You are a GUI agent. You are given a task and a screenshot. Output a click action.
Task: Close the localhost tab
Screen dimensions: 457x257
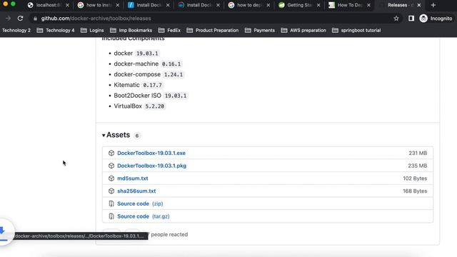tap(67, 5)
